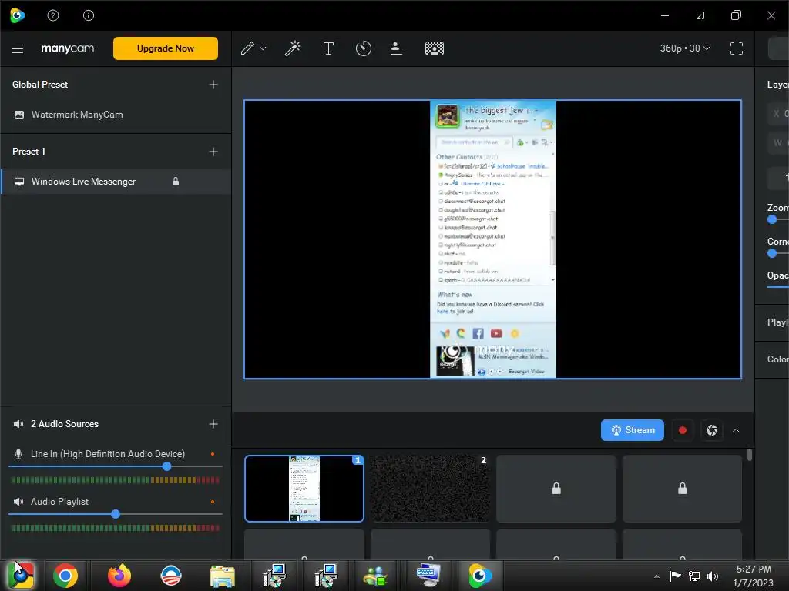Click the Start button orb
The image size is (789, 591).
(21, 576)
